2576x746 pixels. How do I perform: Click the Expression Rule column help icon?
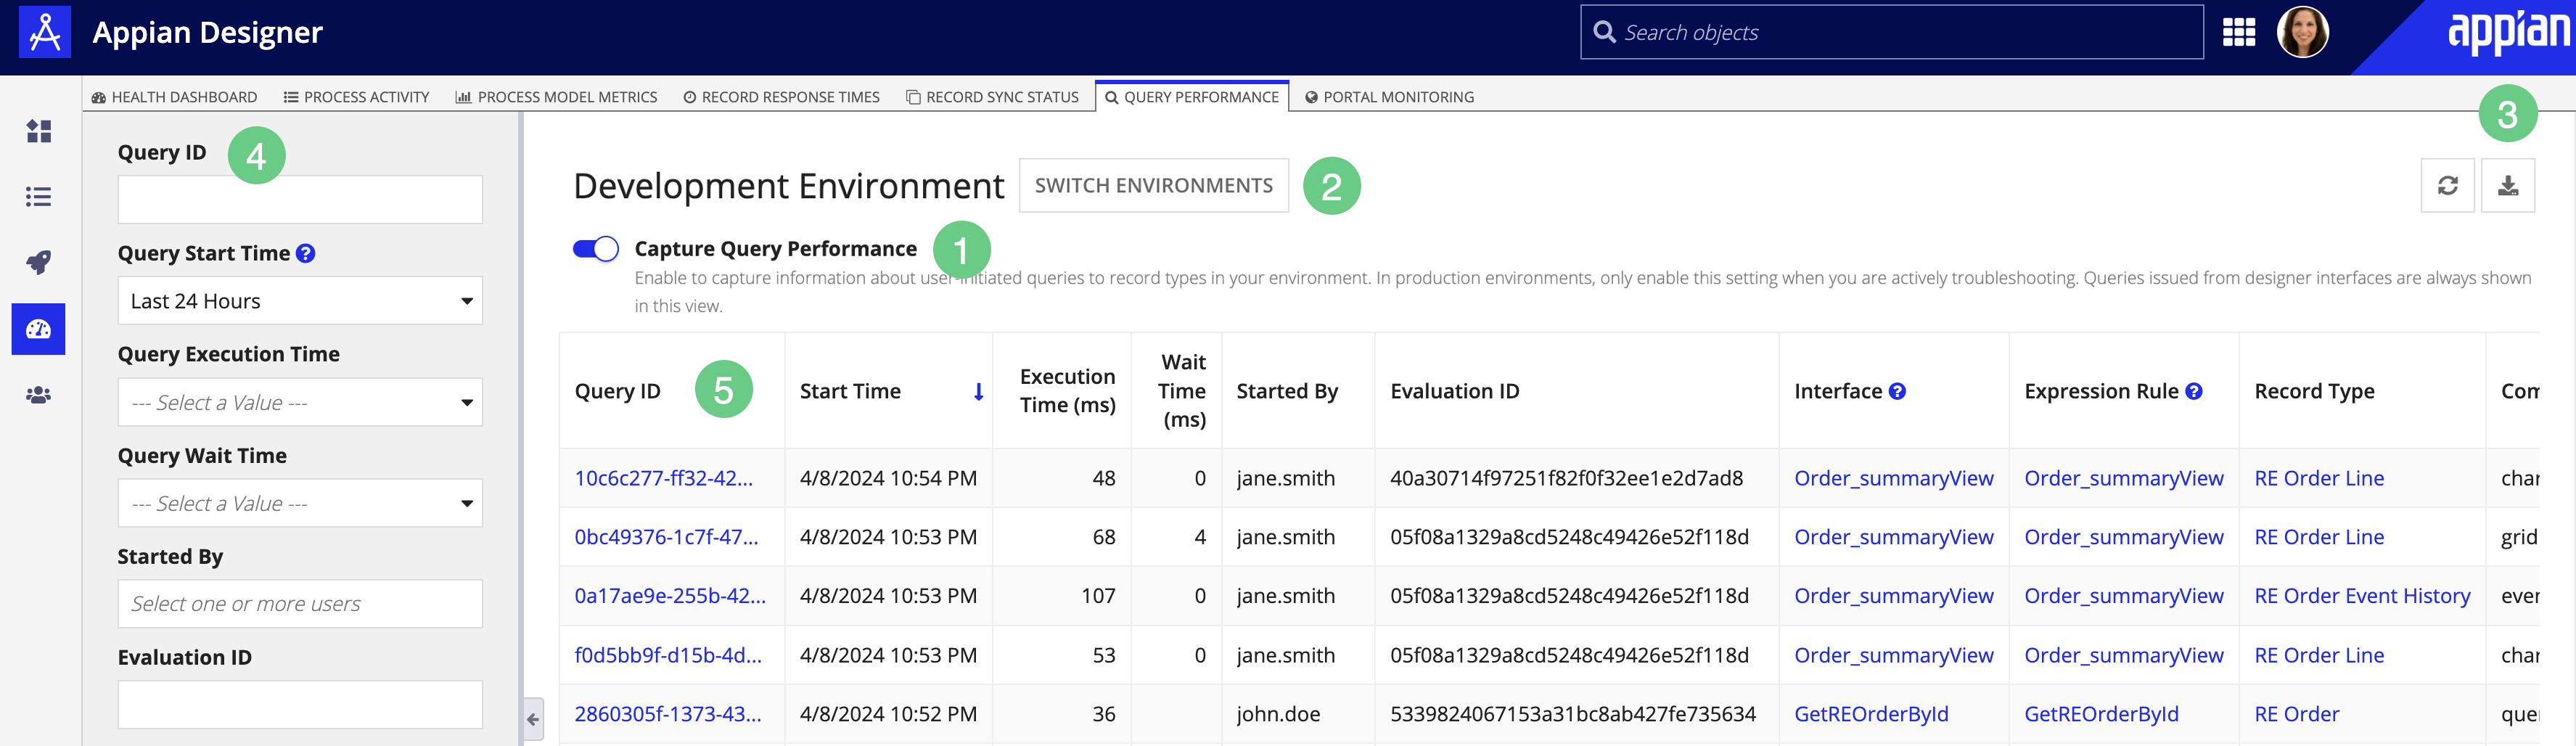pyautogui.click(x=2194, y=391)
